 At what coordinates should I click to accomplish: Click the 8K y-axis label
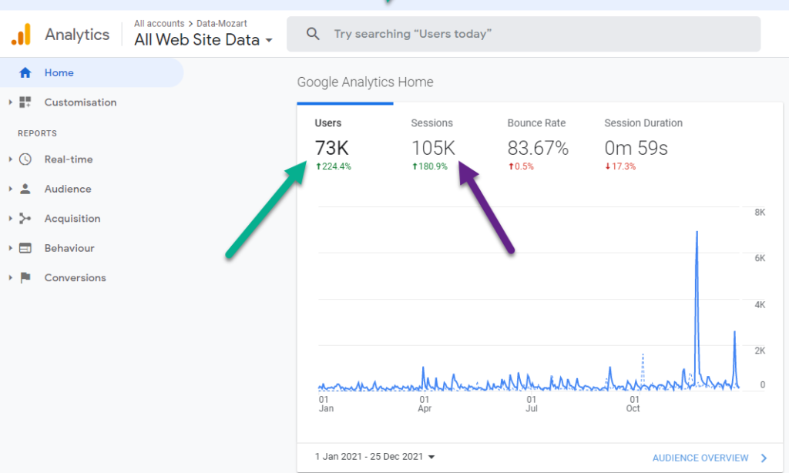[x=760, y=213]
